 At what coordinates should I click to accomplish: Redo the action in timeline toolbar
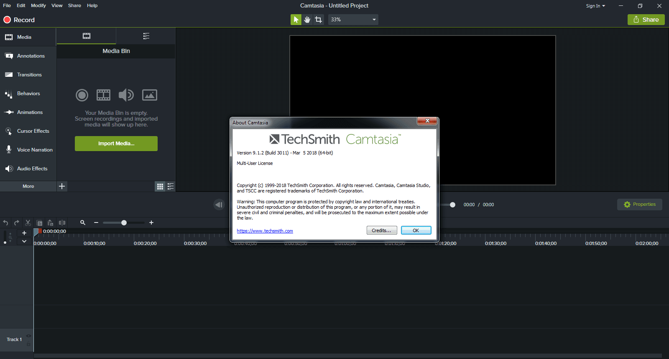pos(17,223)
